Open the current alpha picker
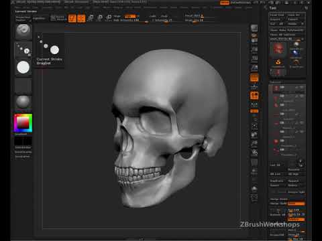Screen dimensions: 322x241 [x=23, y=68]
